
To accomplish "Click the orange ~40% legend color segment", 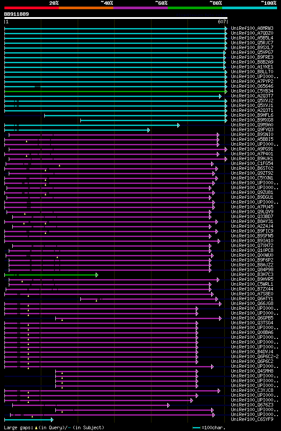I will 86,8.
